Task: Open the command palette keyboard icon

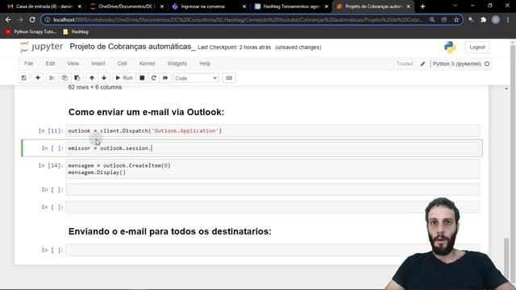Action: coord(229,78)
